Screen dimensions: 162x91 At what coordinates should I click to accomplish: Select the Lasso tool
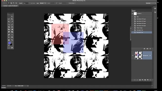pyautogui.click(x=9, y=19)
